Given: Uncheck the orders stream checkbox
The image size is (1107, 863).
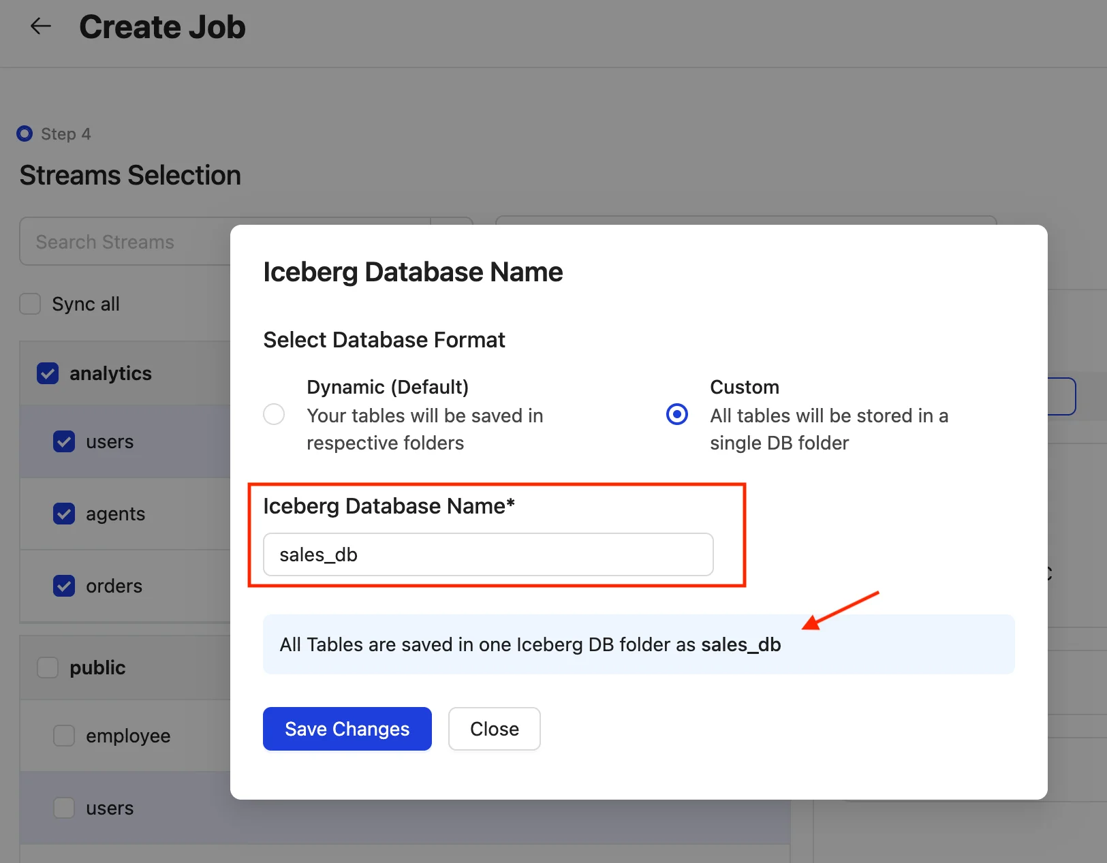Looking at the screenshot, I should coord(64,586).
